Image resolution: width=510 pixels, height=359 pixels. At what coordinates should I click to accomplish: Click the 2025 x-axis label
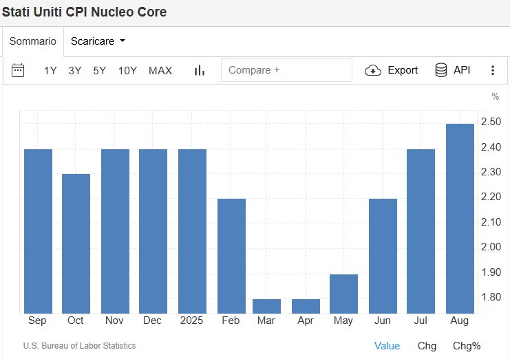(x=191, y=320)
